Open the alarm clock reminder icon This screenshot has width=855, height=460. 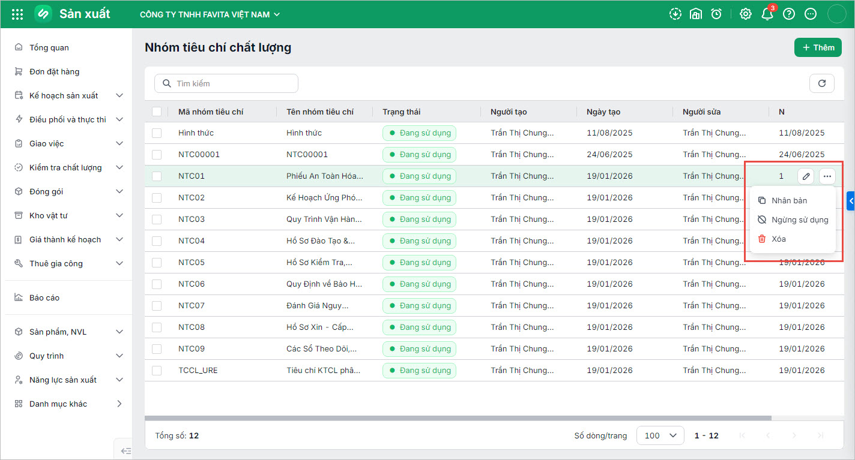(x=716, y=14)
